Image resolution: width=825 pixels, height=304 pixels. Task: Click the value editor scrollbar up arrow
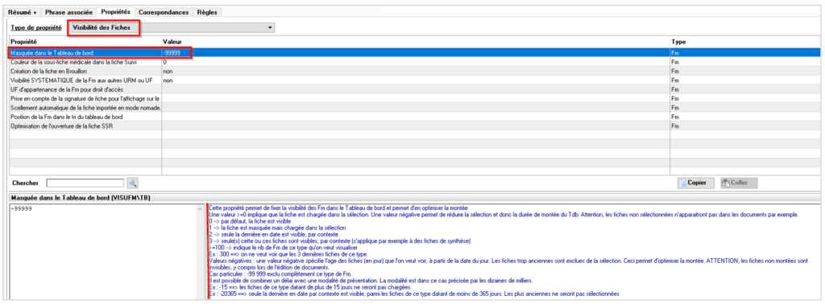[200, 209]
